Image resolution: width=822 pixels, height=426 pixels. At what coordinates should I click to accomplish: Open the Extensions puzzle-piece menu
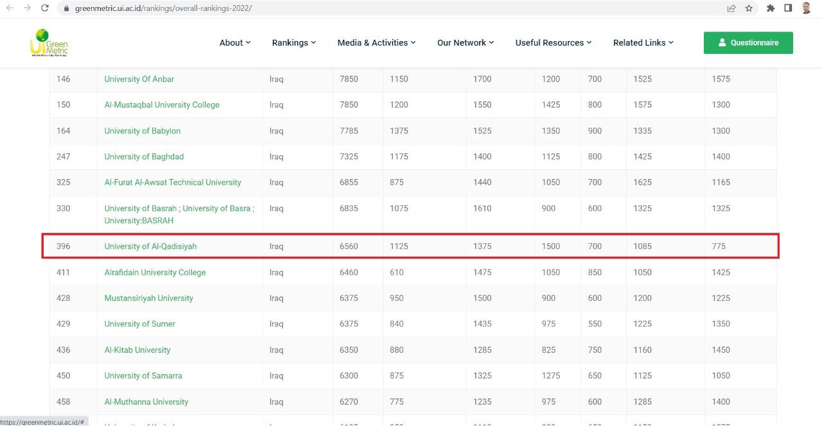coord(771,8)
